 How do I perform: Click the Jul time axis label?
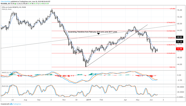[x=13, y=100]
